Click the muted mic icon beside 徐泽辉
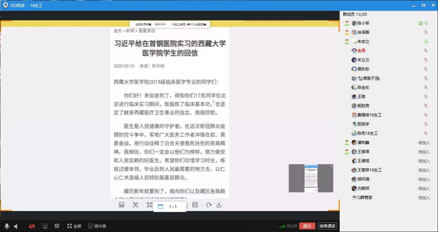Viewport: 438px width, 232px height. pos(425,32)
